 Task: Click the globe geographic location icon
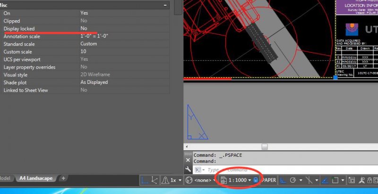point(189,180)
